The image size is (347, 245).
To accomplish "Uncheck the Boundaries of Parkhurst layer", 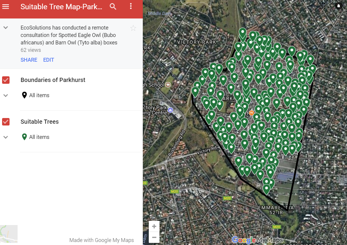I will coord(6,80).
